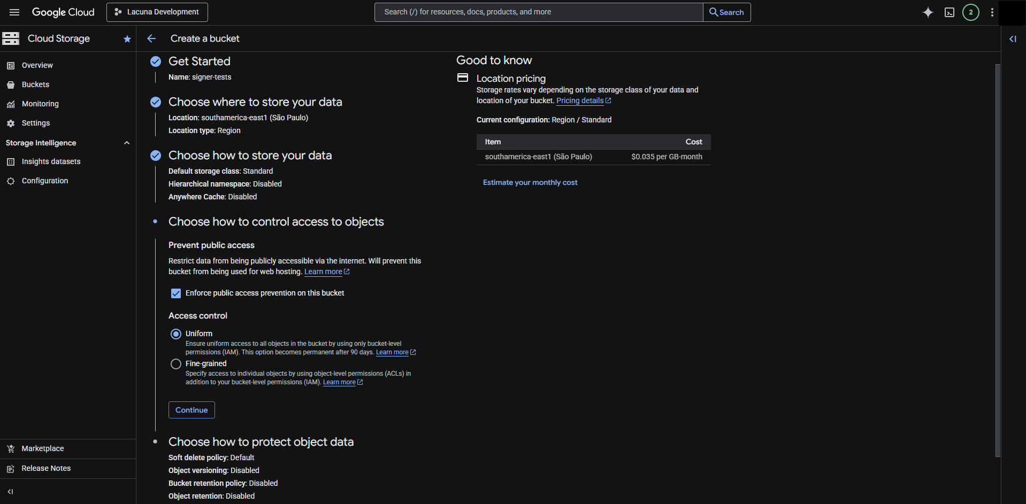The image size is (1026, 504).
Task: Open the three-dot more options menu
Action: tap(992, 12)
